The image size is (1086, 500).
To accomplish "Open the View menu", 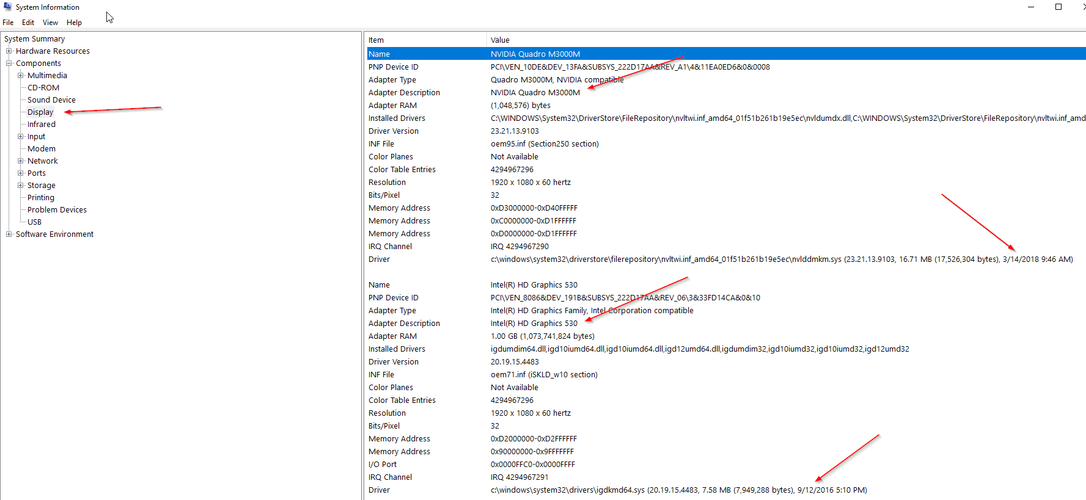I will tap(50, 23).
